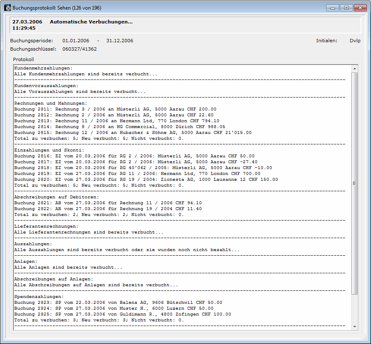Click the application icon in the title bar
Screen dimensions: 371x344
point(7,8)
